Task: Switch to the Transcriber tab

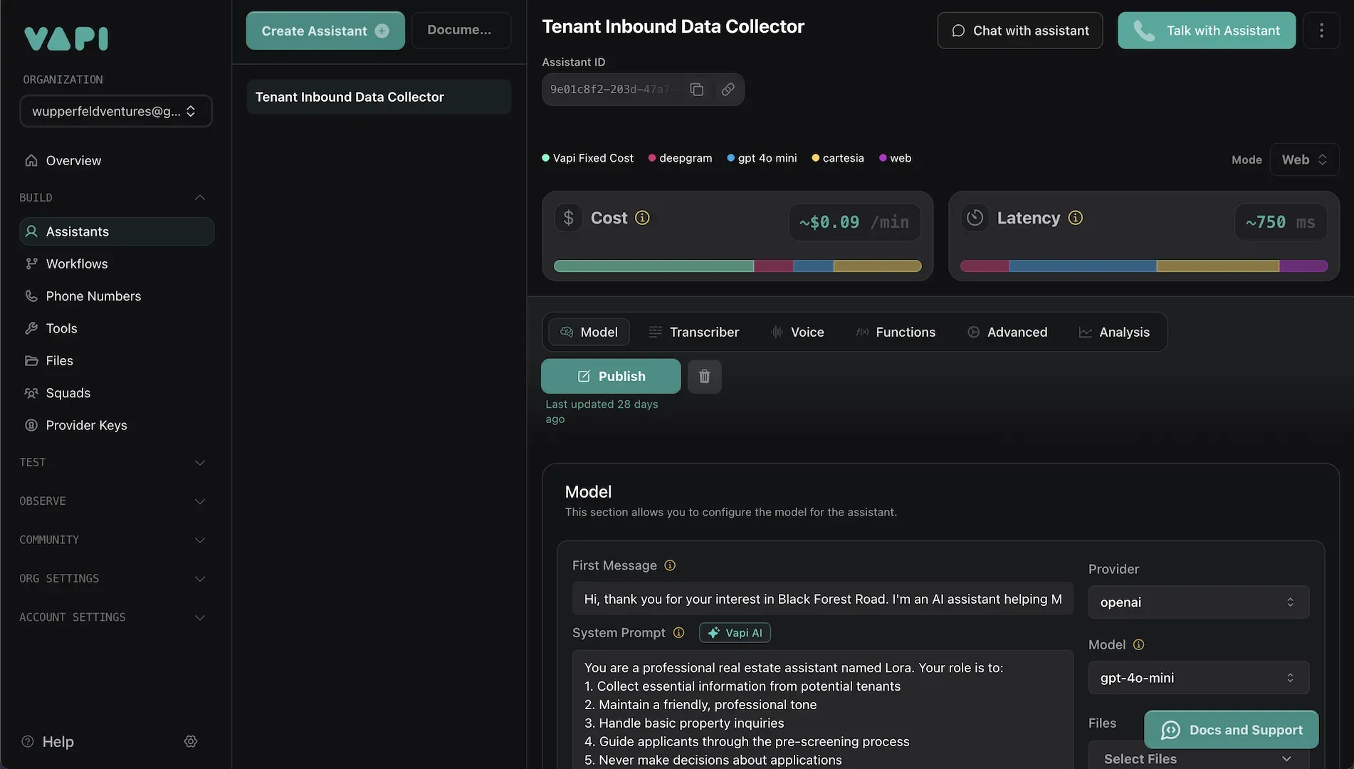Action: [x=694, y=333]
